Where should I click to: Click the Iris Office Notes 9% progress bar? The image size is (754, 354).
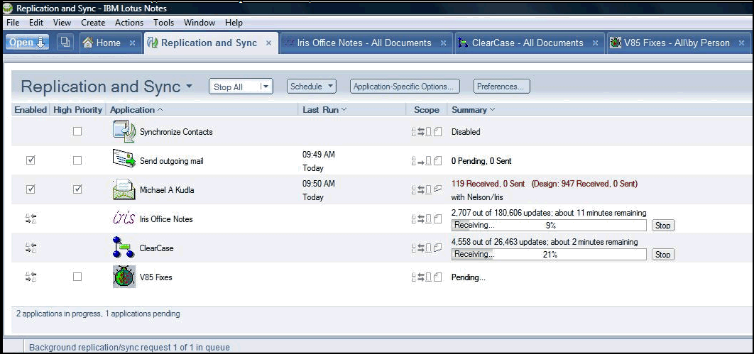(x=549, y=226)
